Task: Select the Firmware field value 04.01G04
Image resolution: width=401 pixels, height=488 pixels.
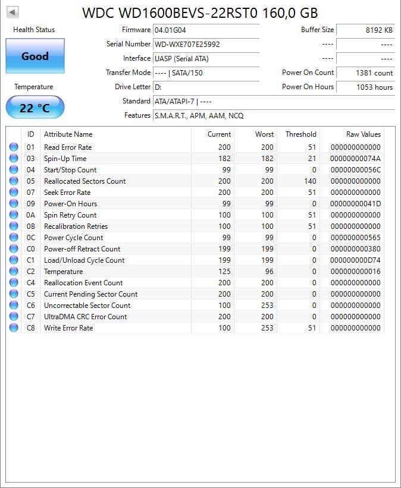Action: [x=206, y=30]
